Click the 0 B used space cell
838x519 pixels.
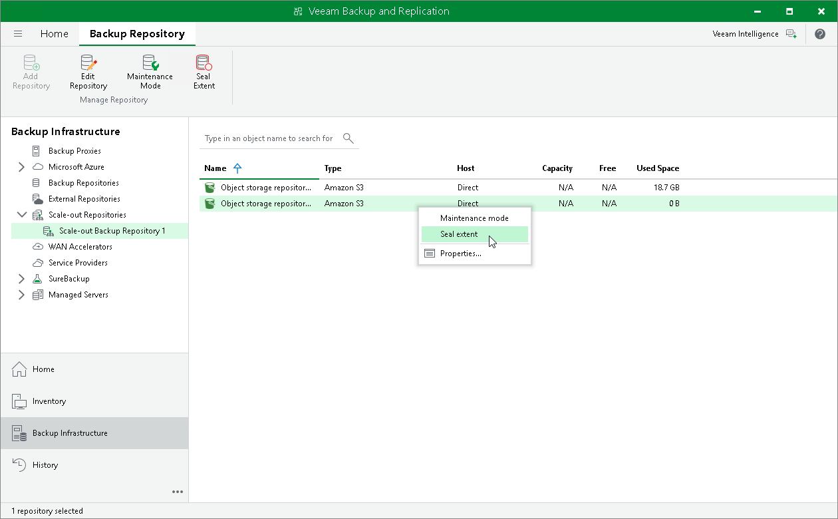[674, 204]
